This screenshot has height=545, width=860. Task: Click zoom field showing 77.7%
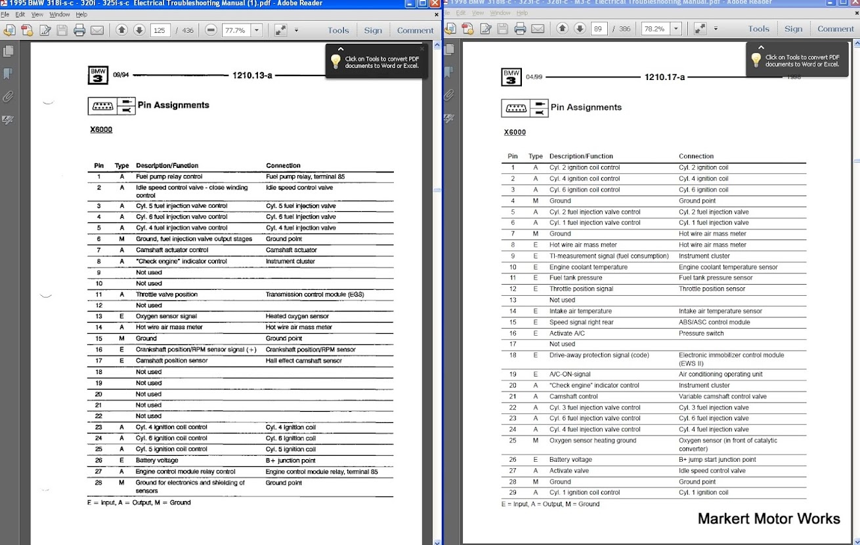point(235,30)
